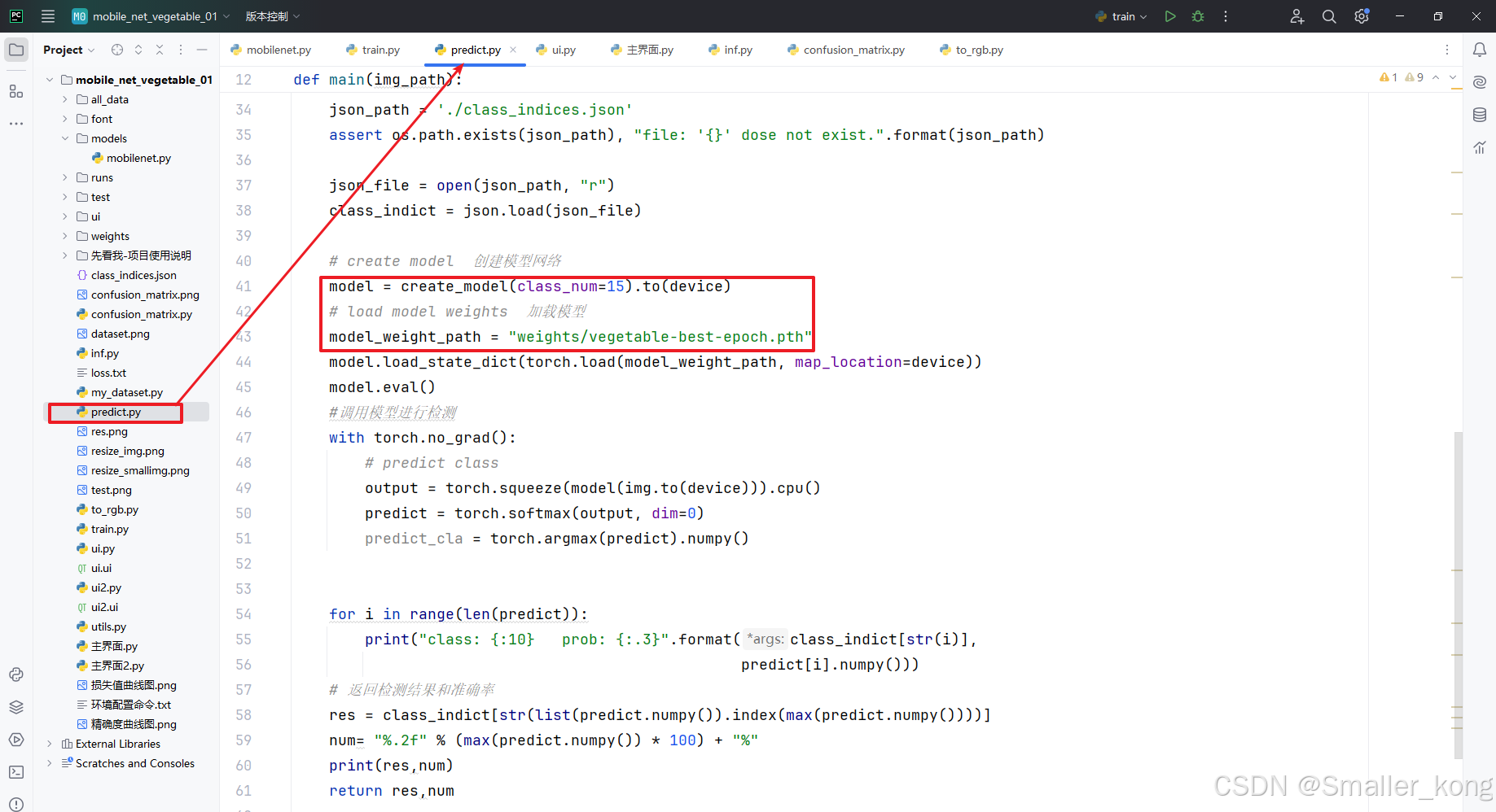Open Python Packages layers icon
Screen dimensions: 1496x812
pos(16,707)
